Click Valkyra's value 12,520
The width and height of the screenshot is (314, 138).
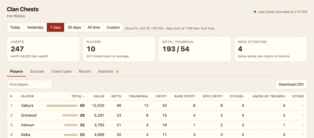[x=98, y=106]
